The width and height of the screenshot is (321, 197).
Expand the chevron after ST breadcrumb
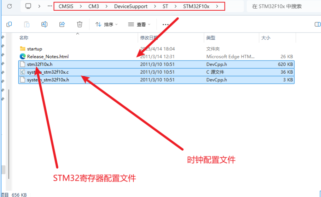click(x=175, y=6)
